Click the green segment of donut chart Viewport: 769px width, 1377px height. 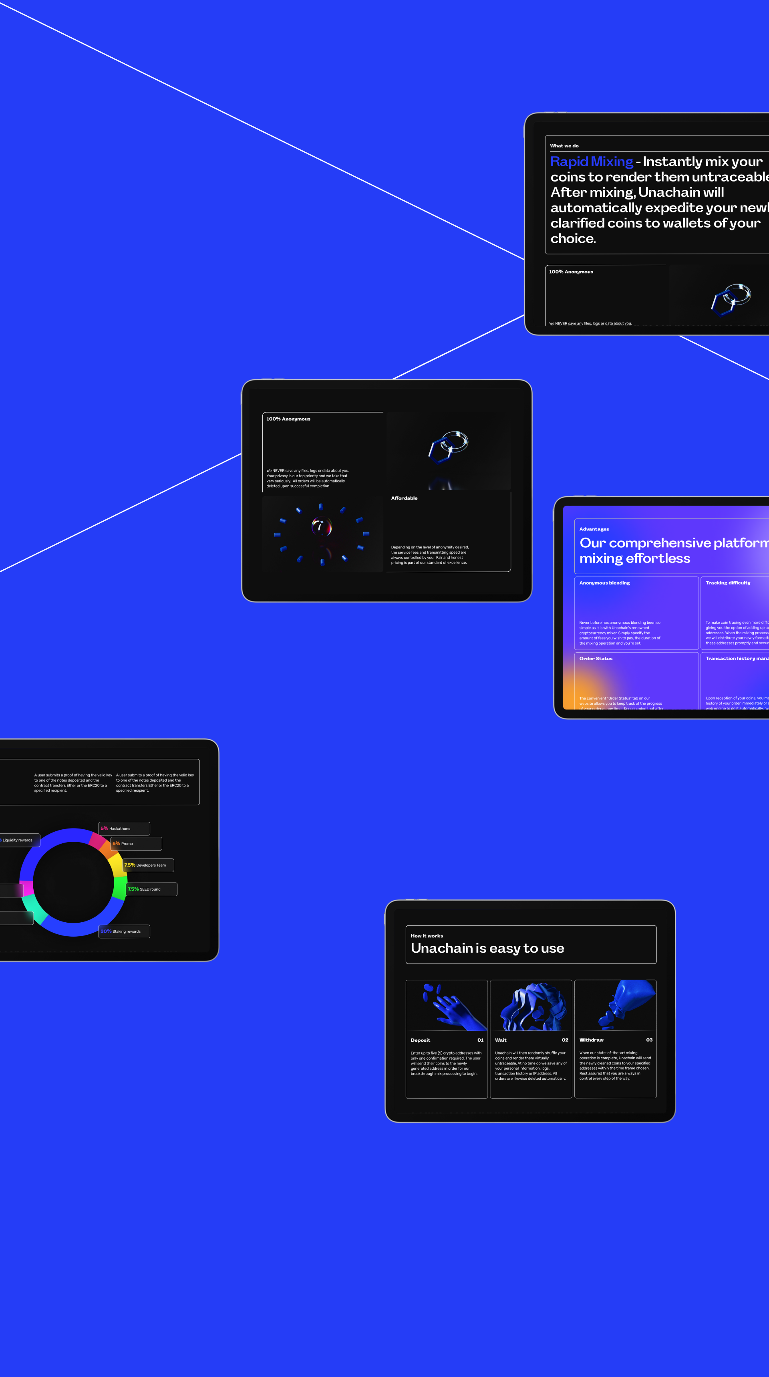[120, 888]
